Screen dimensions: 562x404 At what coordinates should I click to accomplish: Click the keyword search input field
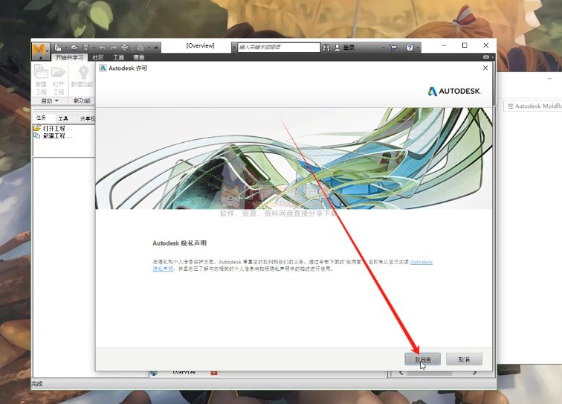(x=279, y=48)
